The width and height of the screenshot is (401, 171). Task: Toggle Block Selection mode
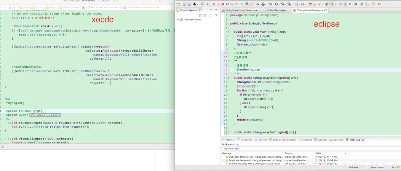[345, 4]
